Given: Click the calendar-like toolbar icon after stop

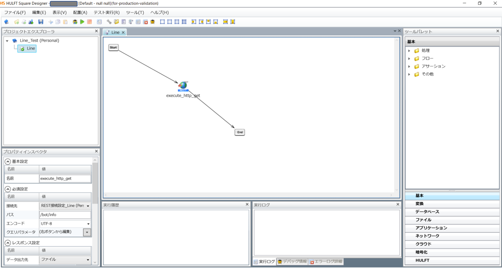Looking at the screenshot, I should pyautogui.click(x=99, y=22).
